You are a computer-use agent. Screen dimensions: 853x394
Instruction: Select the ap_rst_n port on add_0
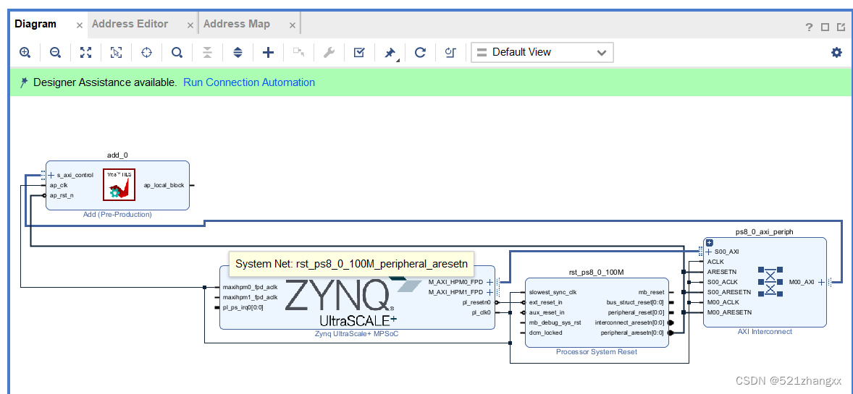pyautogui.click(x=61, y=195)
